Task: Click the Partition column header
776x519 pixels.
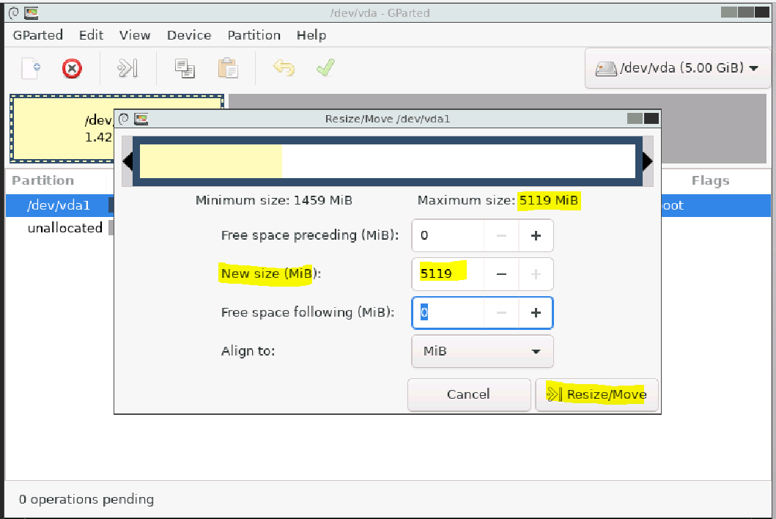Action: point(43,180)
